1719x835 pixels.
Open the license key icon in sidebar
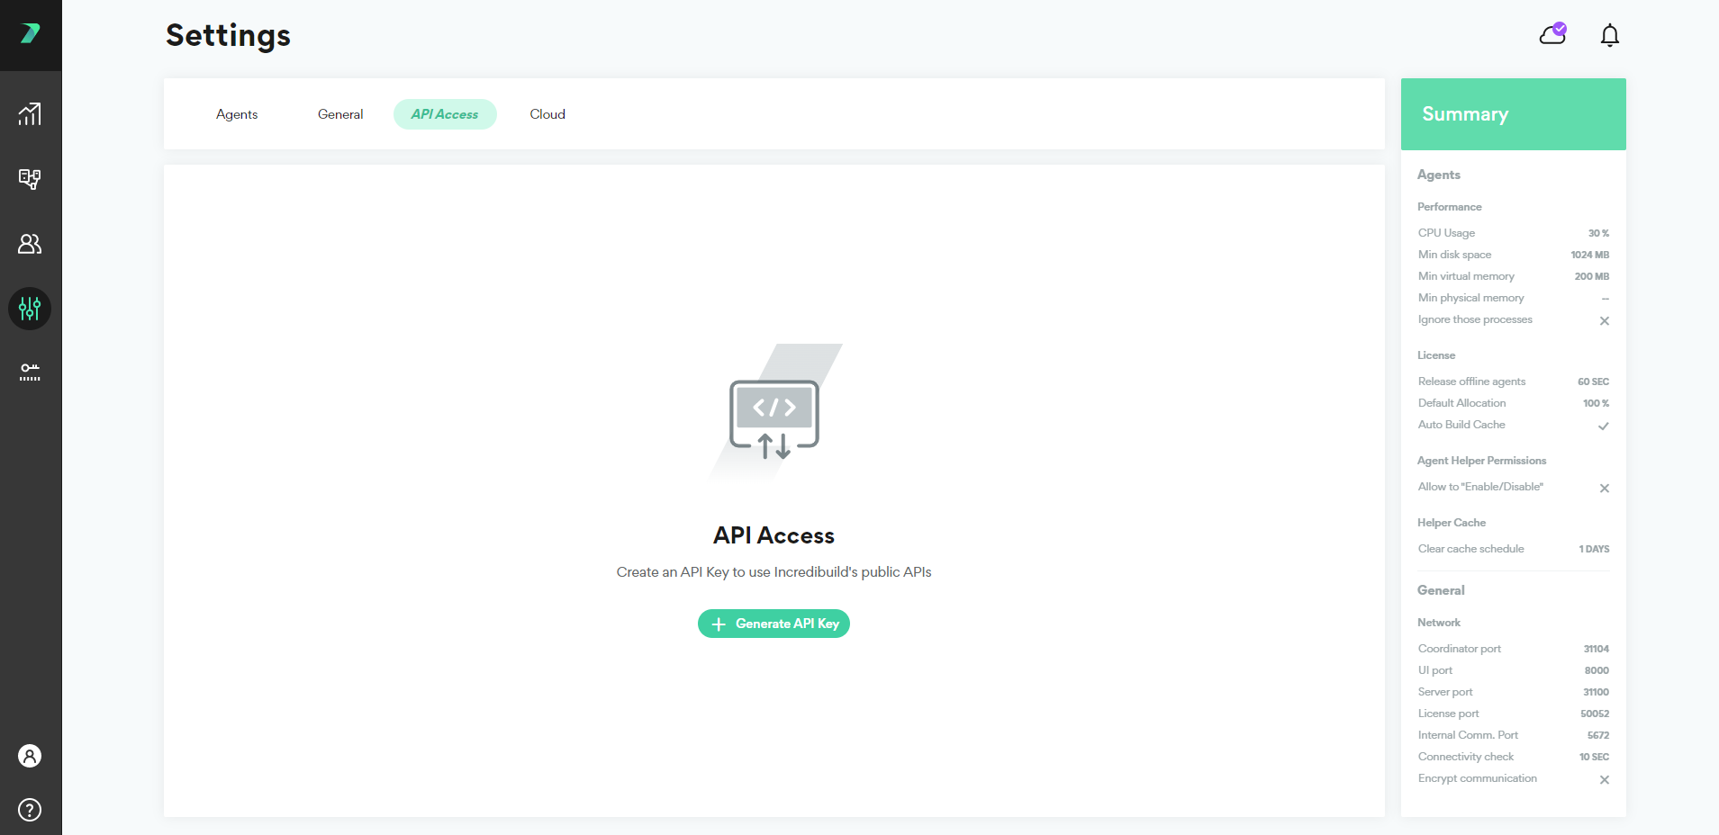[x=30, y=373]
